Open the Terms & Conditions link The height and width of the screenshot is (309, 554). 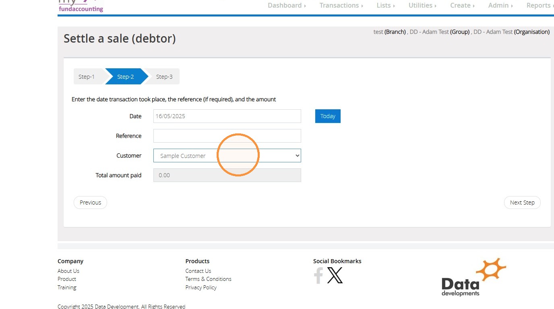click(x=208, y=279)
